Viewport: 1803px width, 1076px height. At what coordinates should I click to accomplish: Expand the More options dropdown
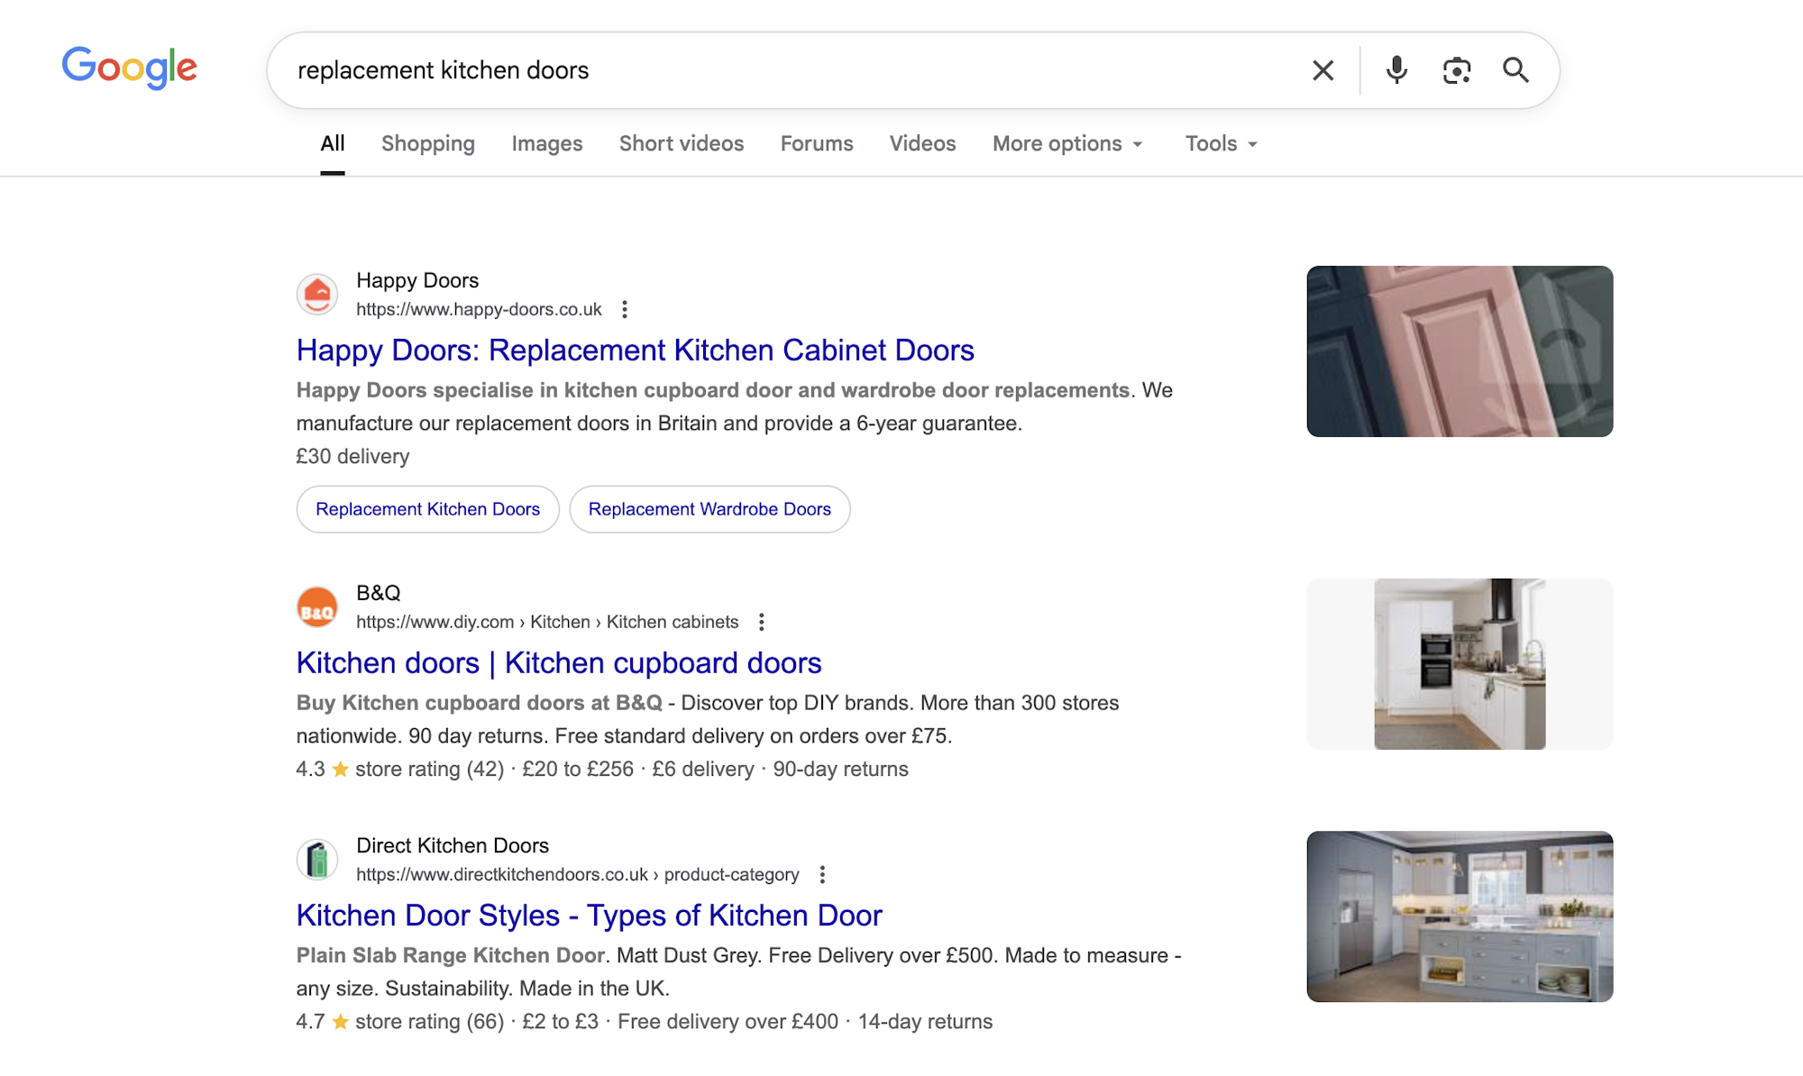[1068, 144]
